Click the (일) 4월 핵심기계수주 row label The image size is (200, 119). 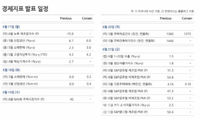22,61
